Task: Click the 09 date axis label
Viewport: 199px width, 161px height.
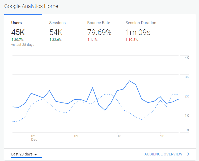Action: click(76, 136)
